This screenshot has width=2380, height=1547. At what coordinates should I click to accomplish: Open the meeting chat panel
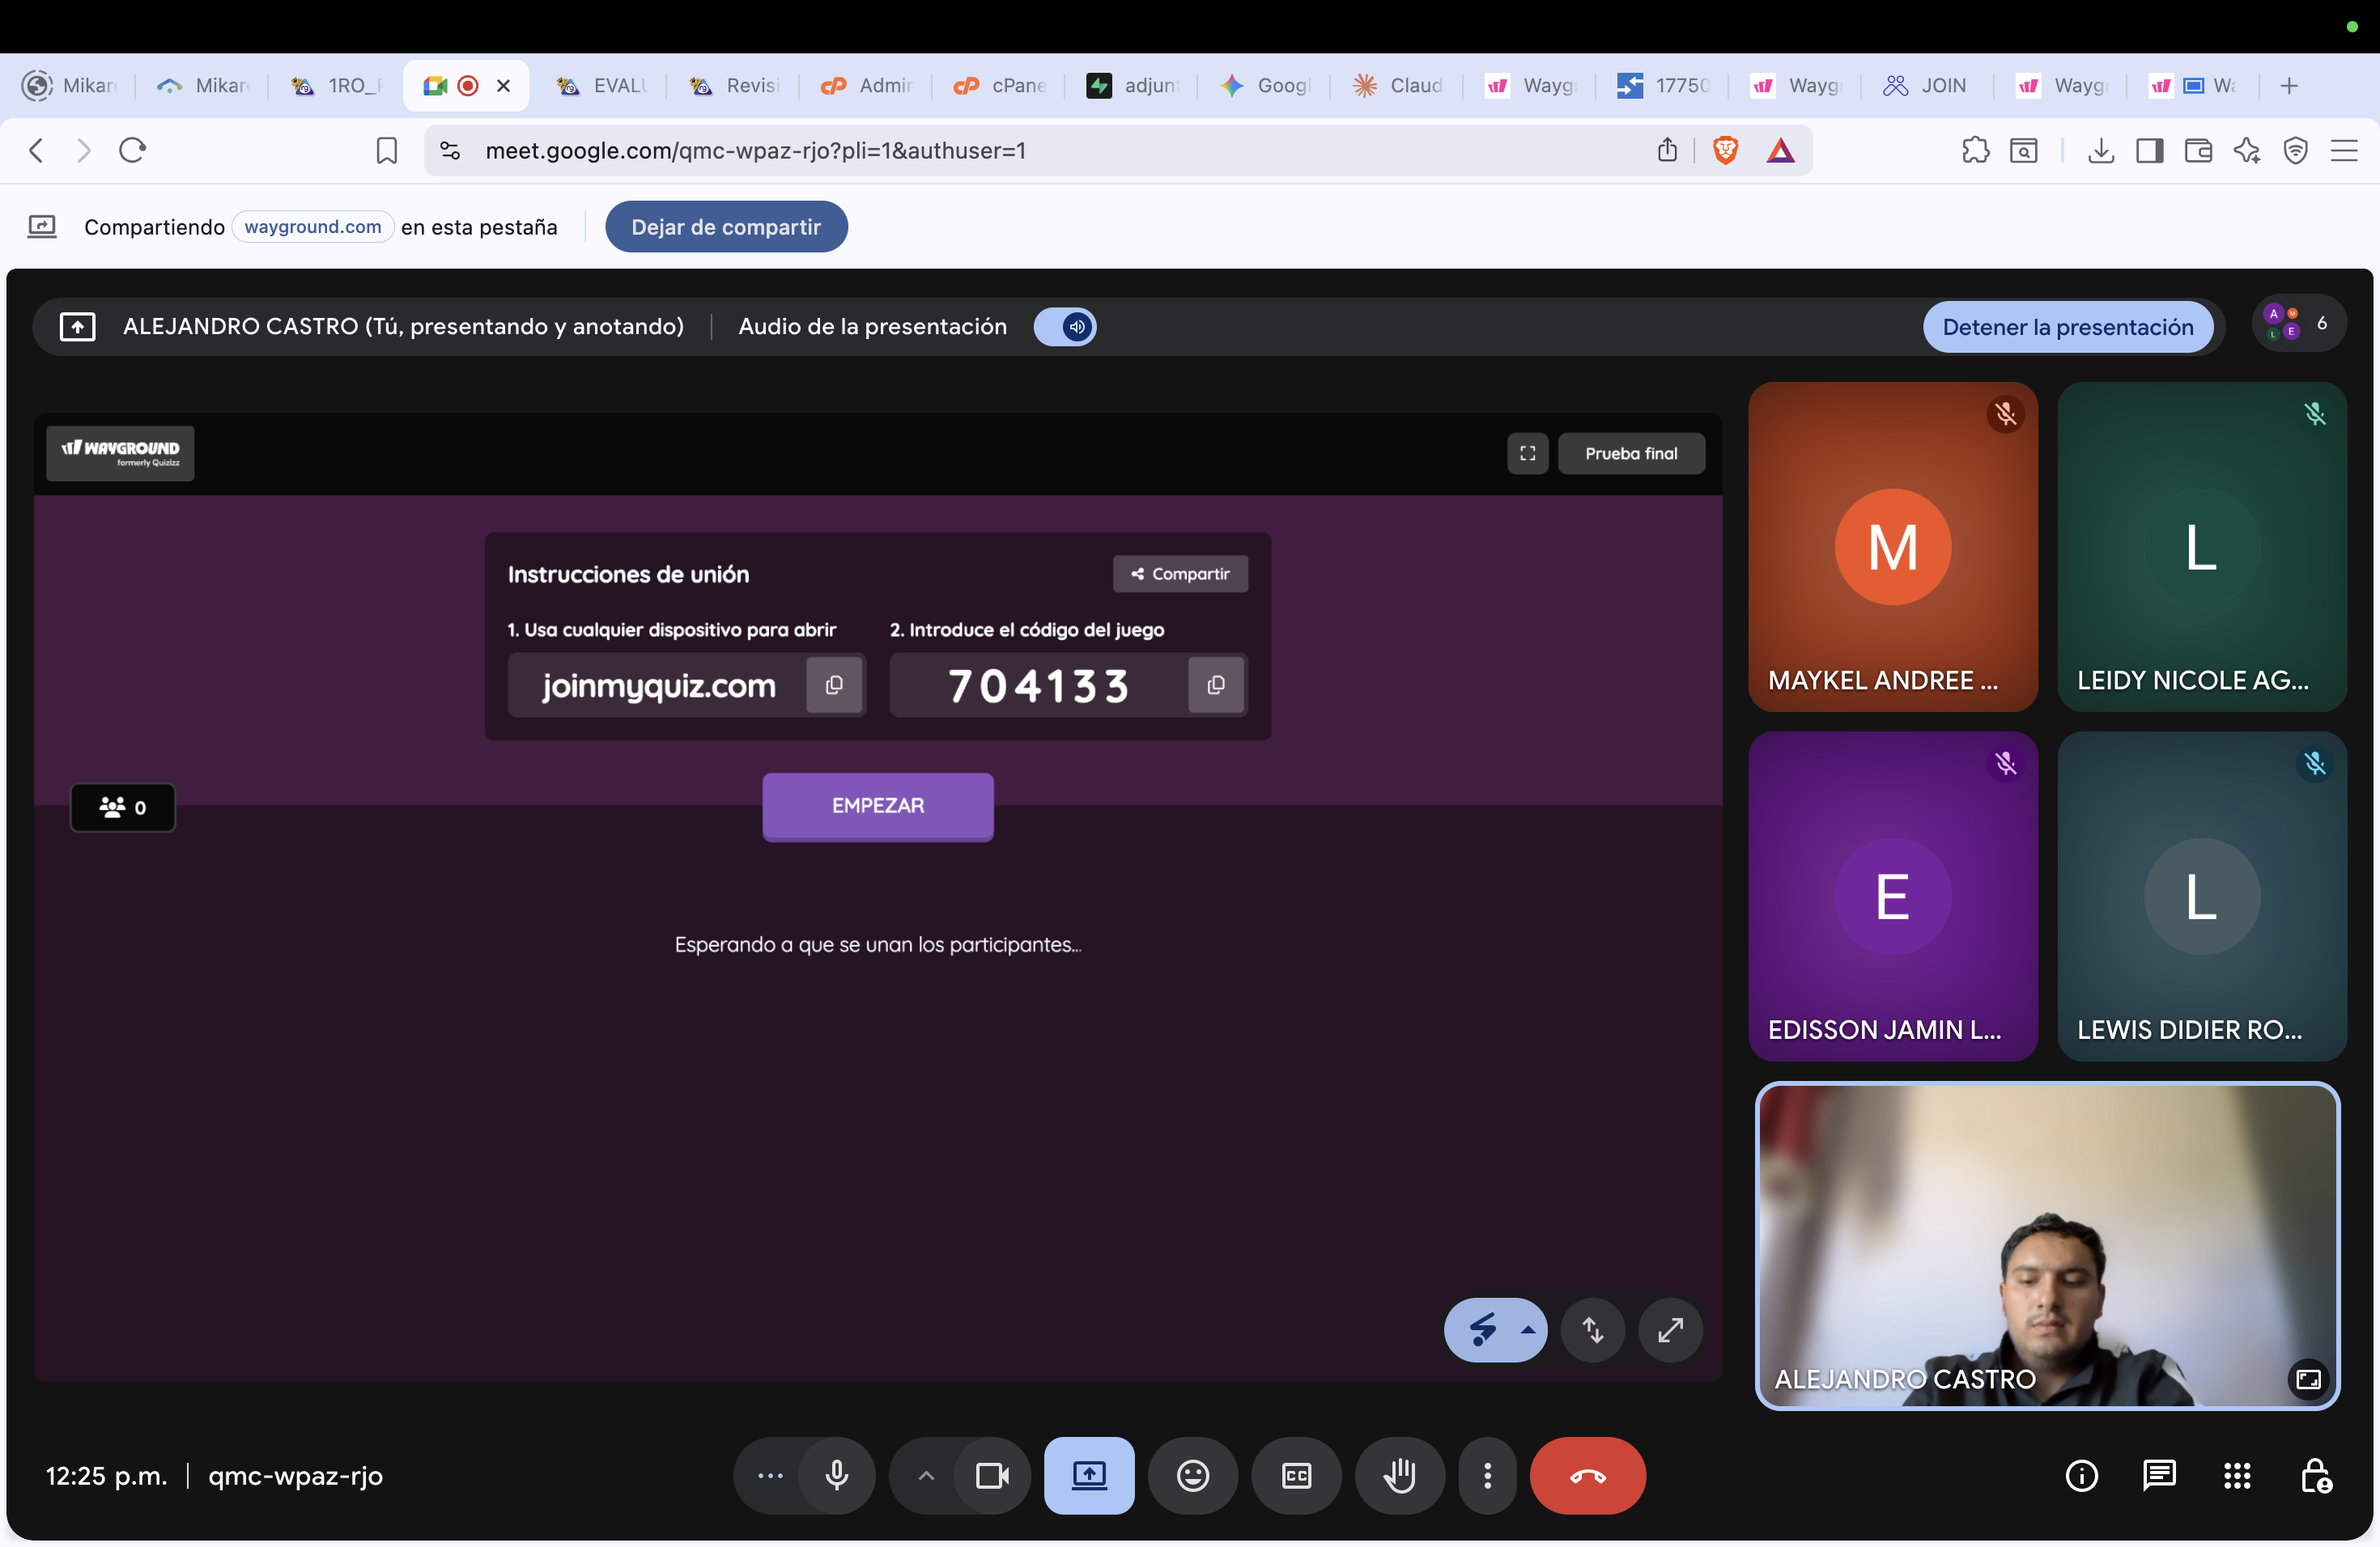2159,1475
